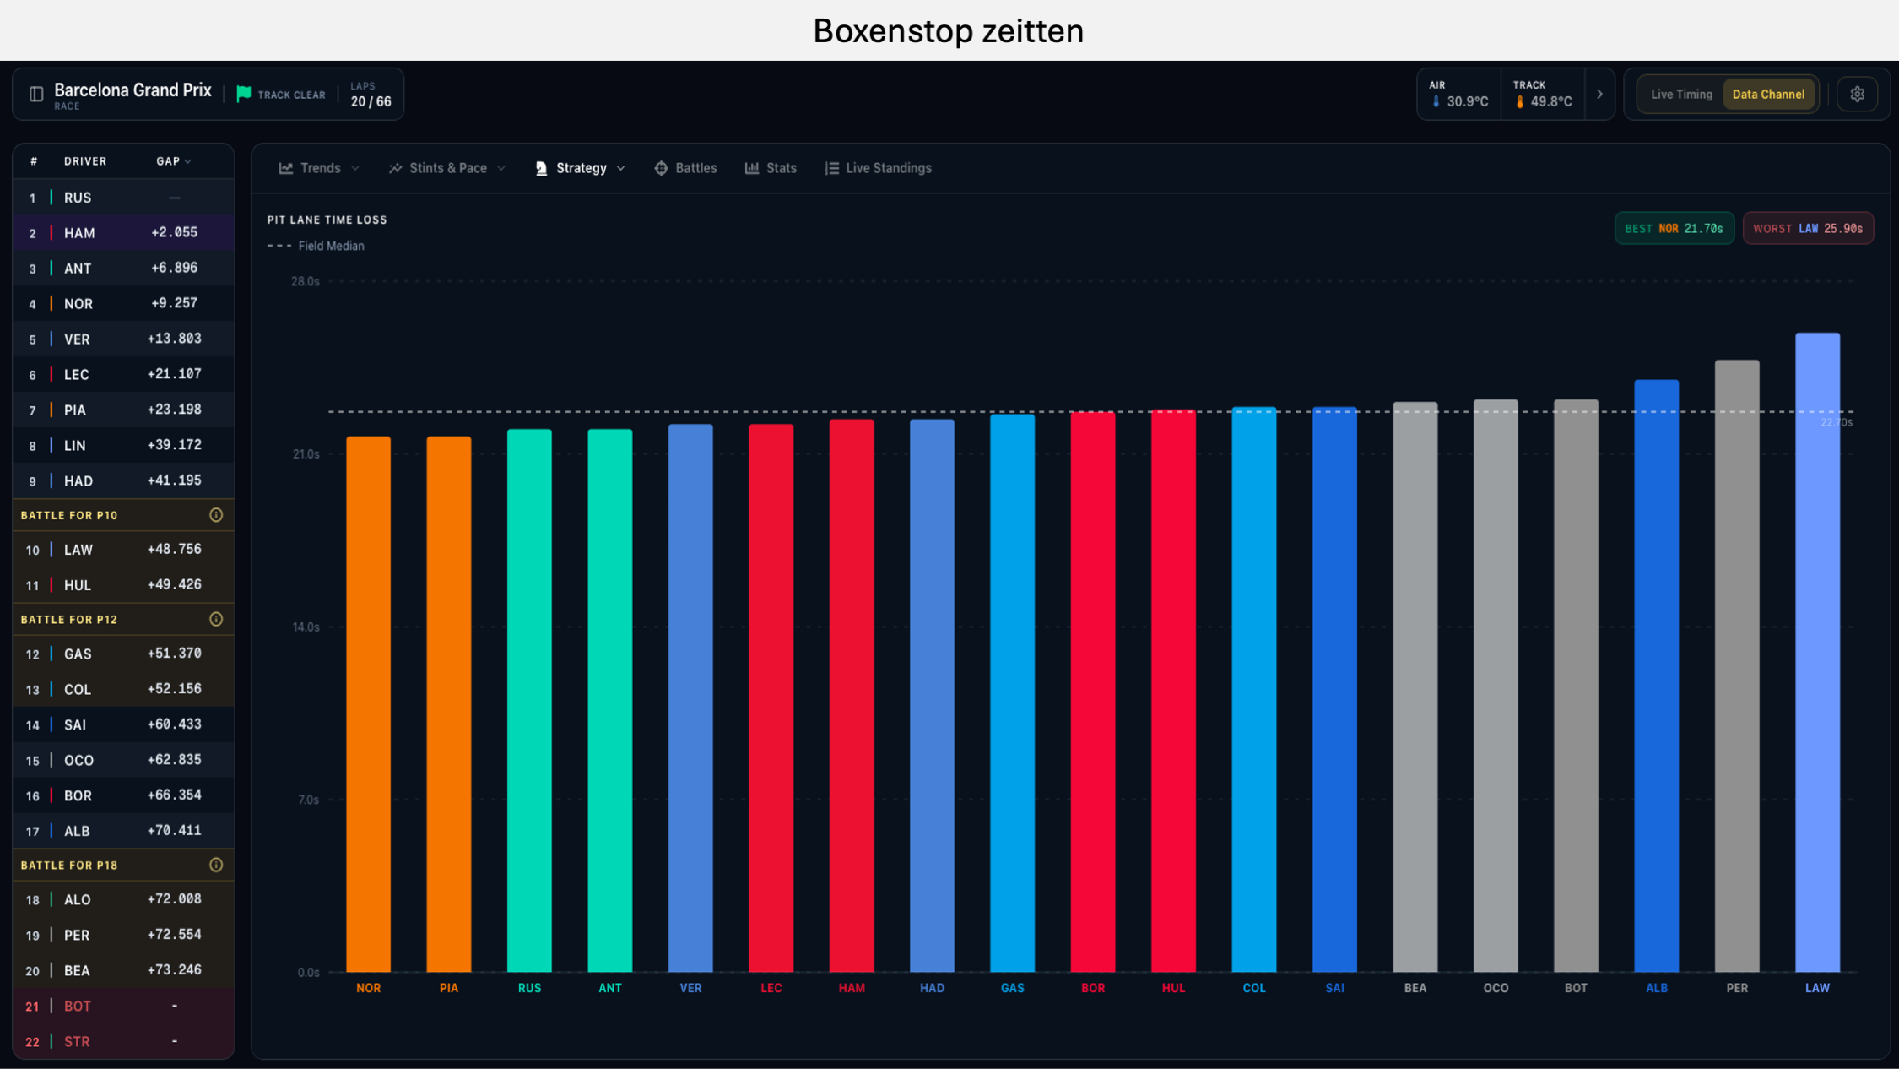This screenshot has height=1069, width=1899.
Task: Expand the Strategy dropdown chevron
Action: (621, 169)
